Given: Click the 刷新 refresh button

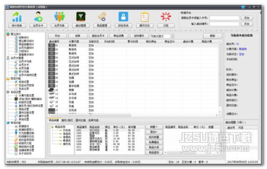Looking at the screenshot, I should click(x=213, y=36).
